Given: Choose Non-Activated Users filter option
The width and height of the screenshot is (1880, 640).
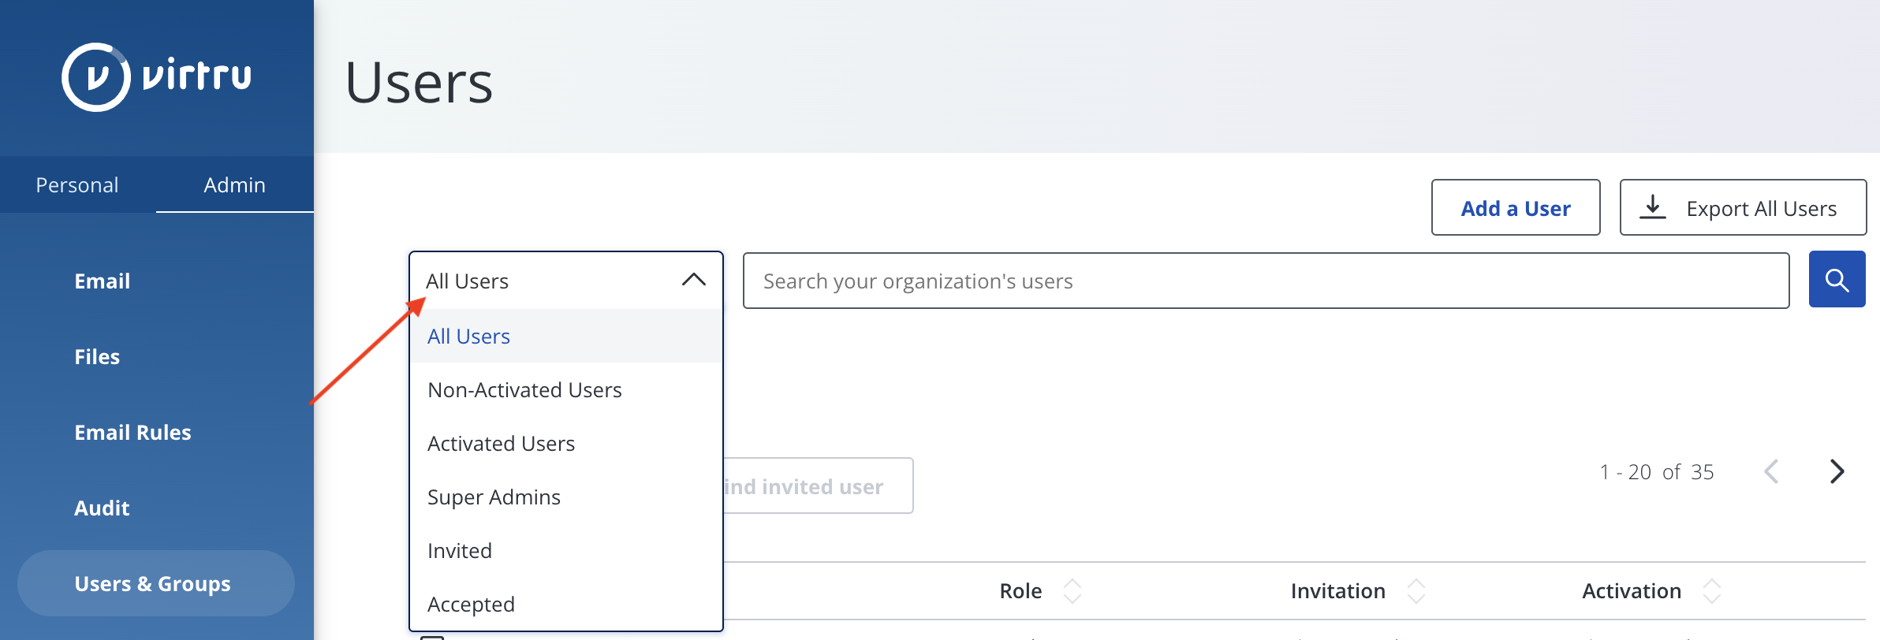Looking at the screenshot, I should pos(566,390).
